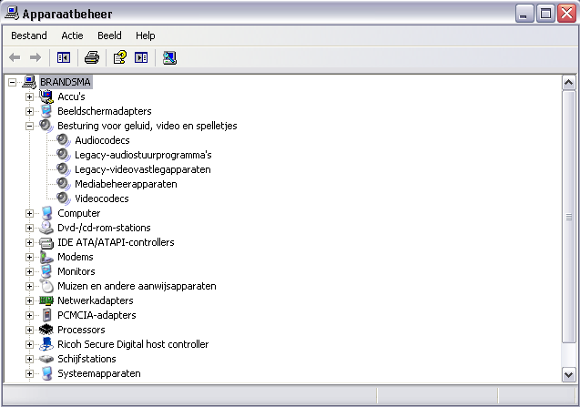Click the Legacy-audiostuurprogramma's speaker icon

click(64, 155)
